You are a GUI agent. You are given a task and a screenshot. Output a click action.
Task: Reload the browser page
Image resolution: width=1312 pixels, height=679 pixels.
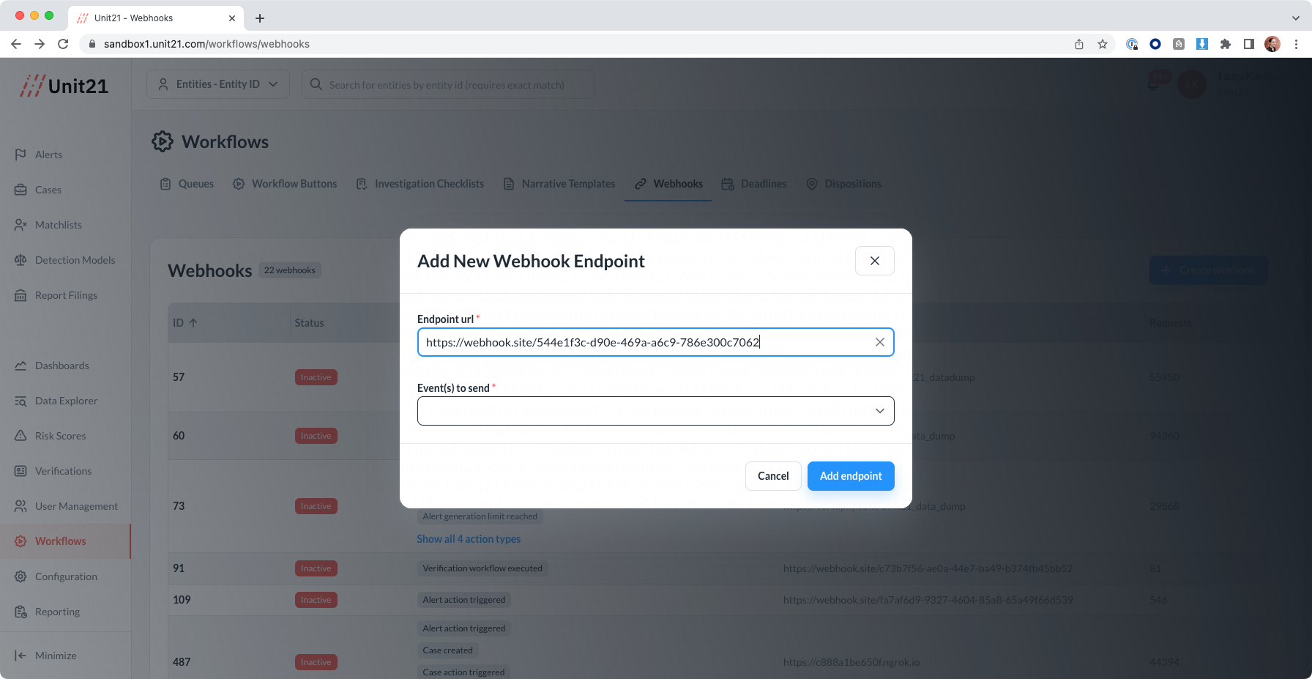[x=63, y=44]
